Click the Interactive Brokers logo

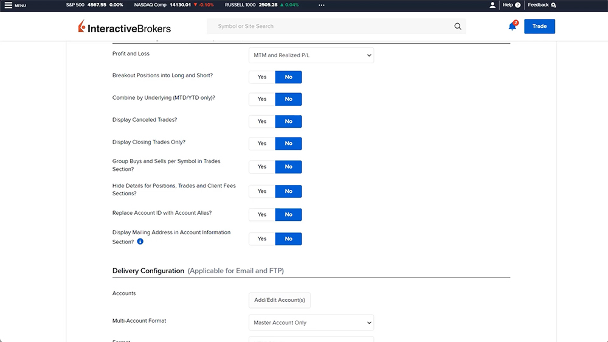(125, 27)
